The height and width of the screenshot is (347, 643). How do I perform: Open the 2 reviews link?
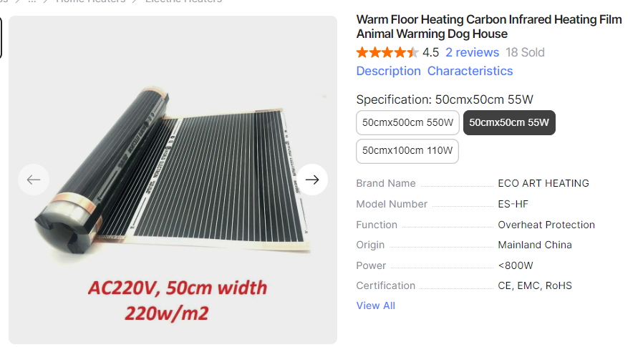pos(472,52)
